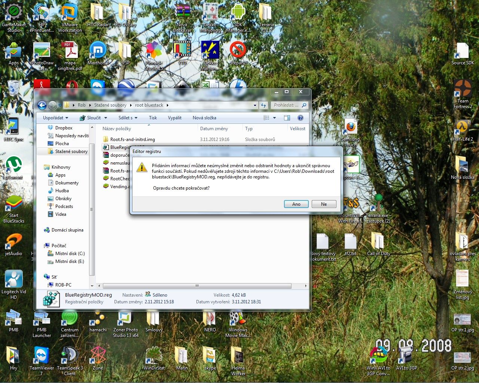
Task: Click Vypálit in the Explorer toolbar
Action: click(x=174, y=118)
